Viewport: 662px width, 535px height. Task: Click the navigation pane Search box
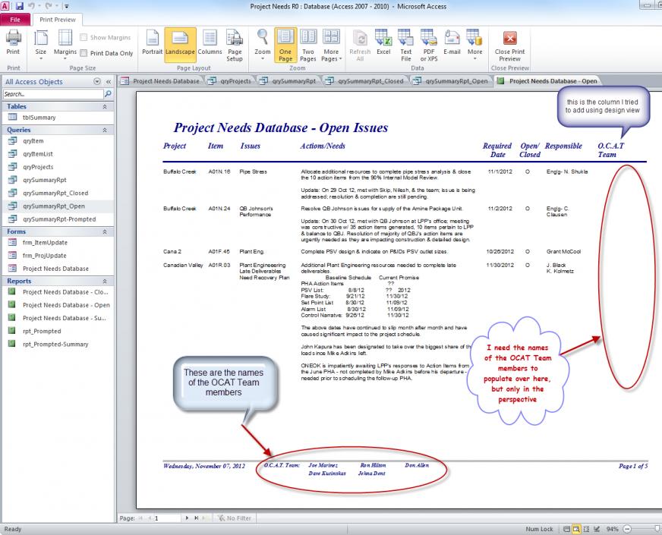click(53, 94)
